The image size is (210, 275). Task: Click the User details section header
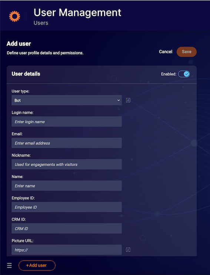point(26,74)
